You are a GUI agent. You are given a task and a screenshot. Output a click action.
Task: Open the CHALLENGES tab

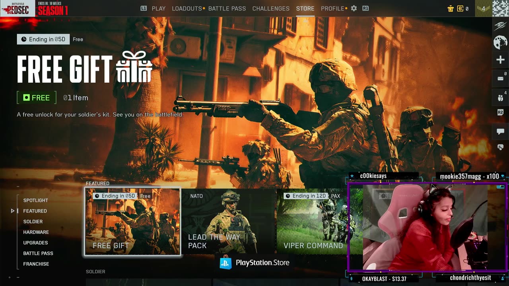click(x=271, y=8)
